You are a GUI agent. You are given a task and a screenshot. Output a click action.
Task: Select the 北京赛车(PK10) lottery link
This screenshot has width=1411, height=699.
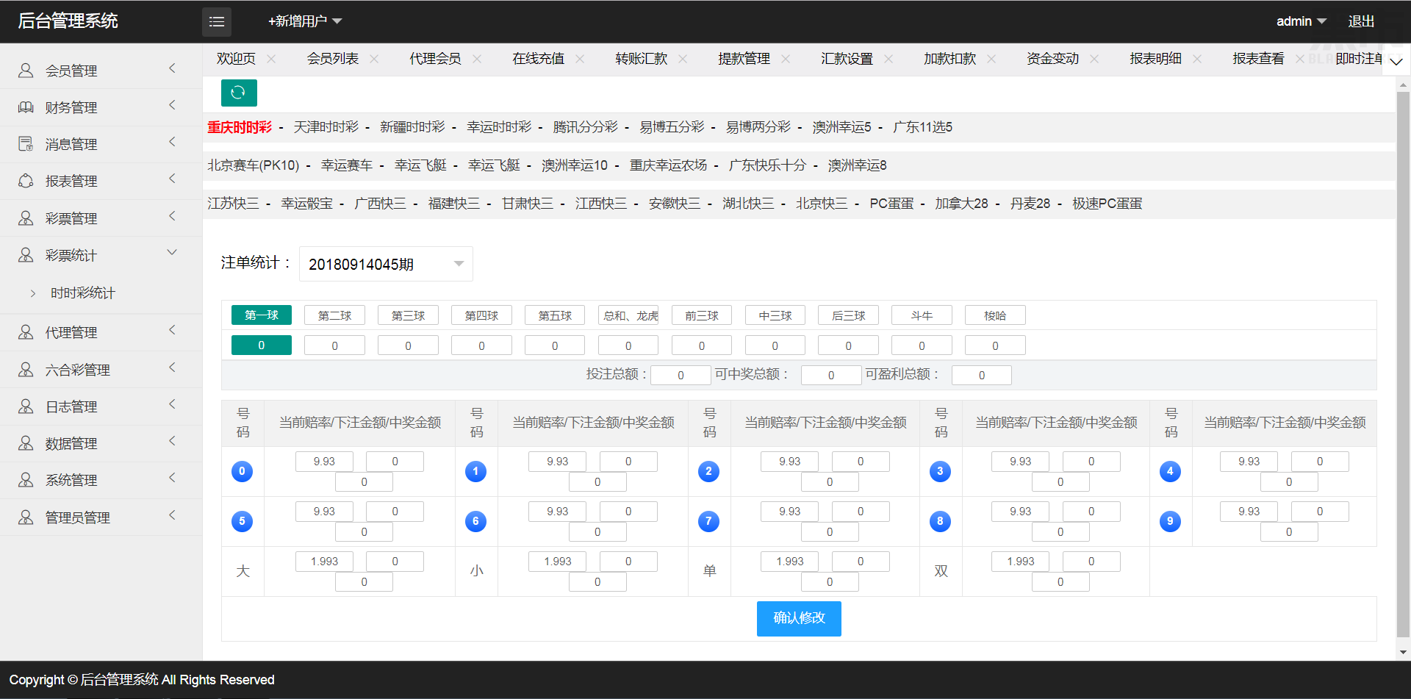click(254, 165)
